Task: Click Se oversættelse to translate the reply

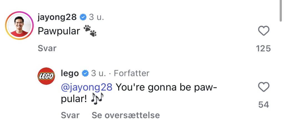Action: [x=126, y=115]
